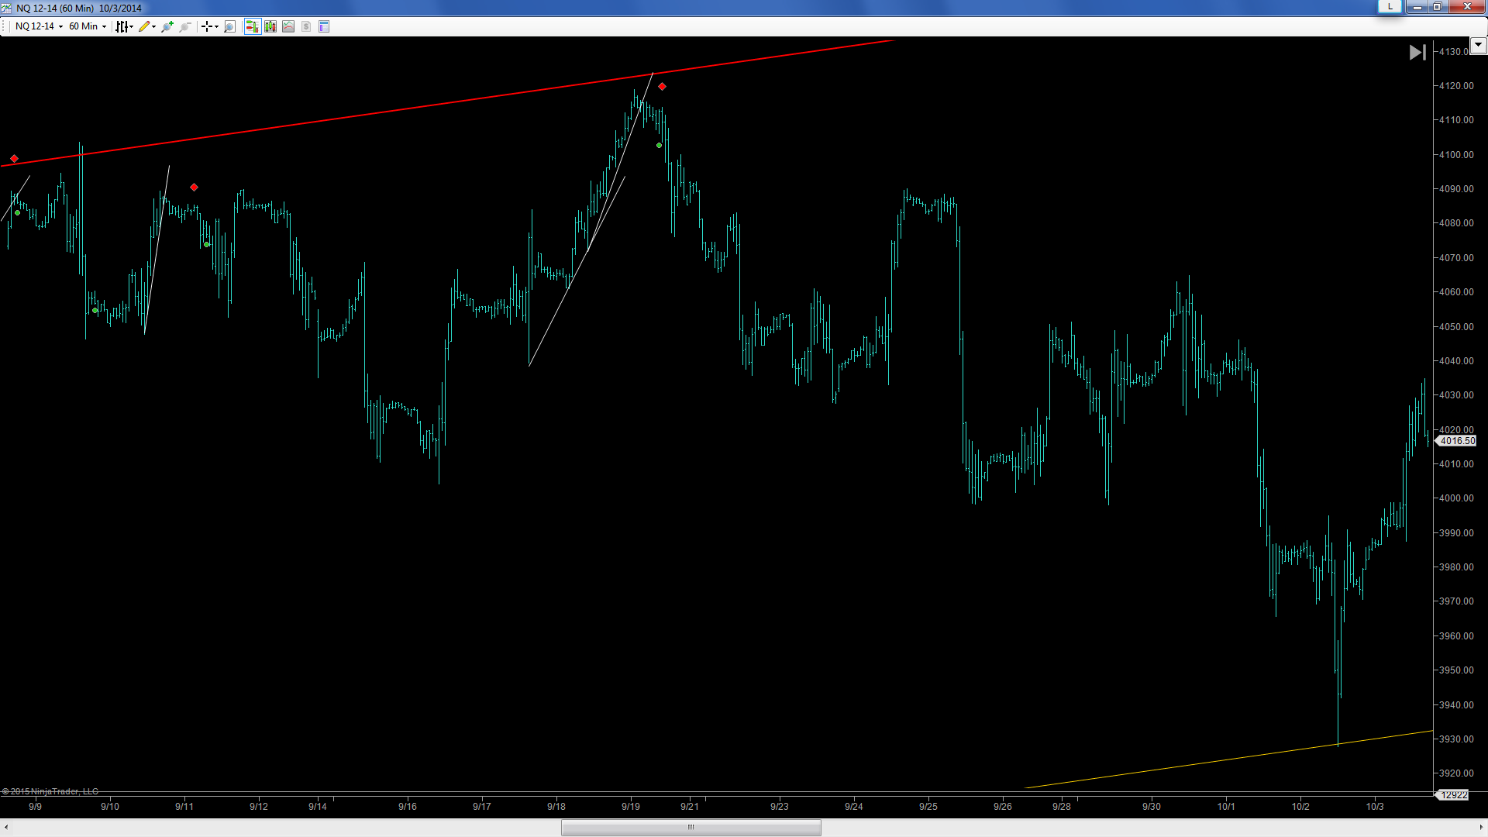This screenshot has height=837, width=1488.
Task: Close the NQ 12-14 chart window
Action: [1466, 7]
